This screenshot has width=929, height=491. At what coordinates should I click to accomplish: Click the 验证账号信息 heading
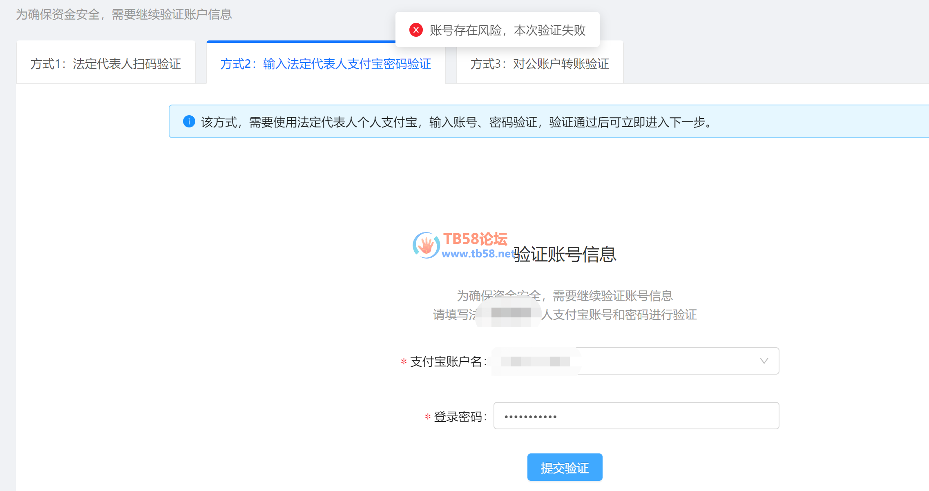[x=565, y=254]
